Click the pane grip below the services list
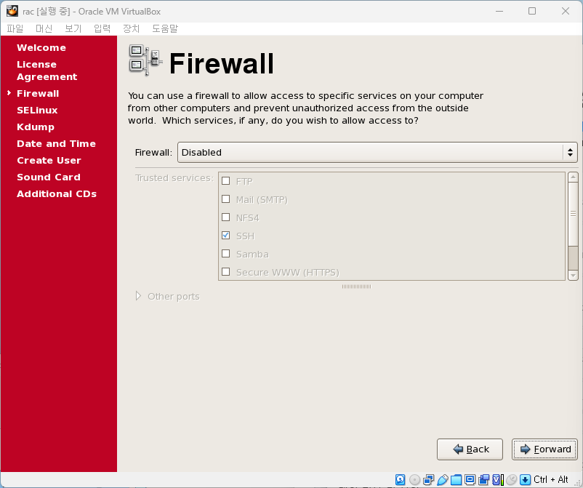Viewport: 583px width, 488px height. (356, 287)
